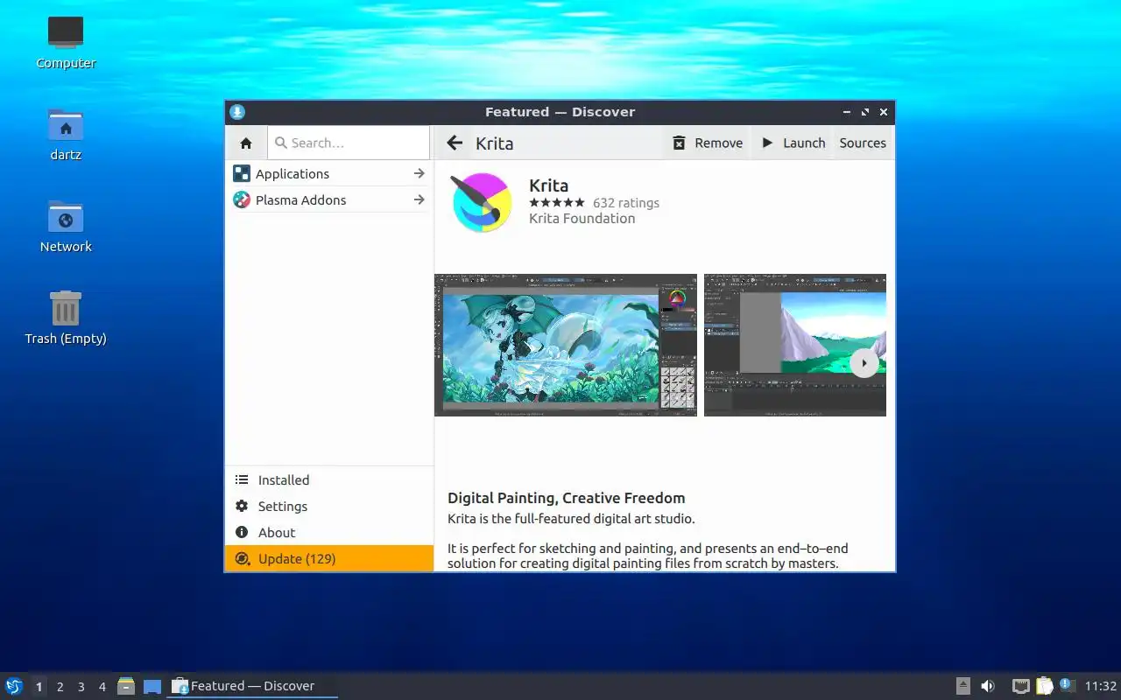Click the Applications category icon
Image resolution: width=1121 pixels, height=700 pixels.
242,173
